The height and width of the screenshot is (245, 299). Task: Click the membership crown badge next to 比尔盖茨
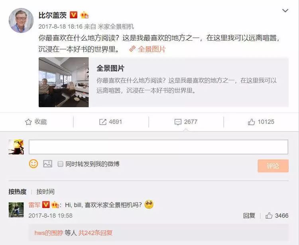point(84,15)
